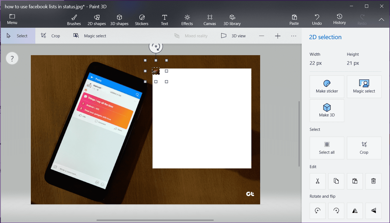Open the more options ellipsis menu
The image size is (390, 223).
[294, 36]
